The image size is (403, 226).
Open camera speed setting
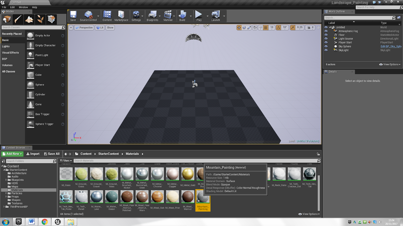coord(310,28)
